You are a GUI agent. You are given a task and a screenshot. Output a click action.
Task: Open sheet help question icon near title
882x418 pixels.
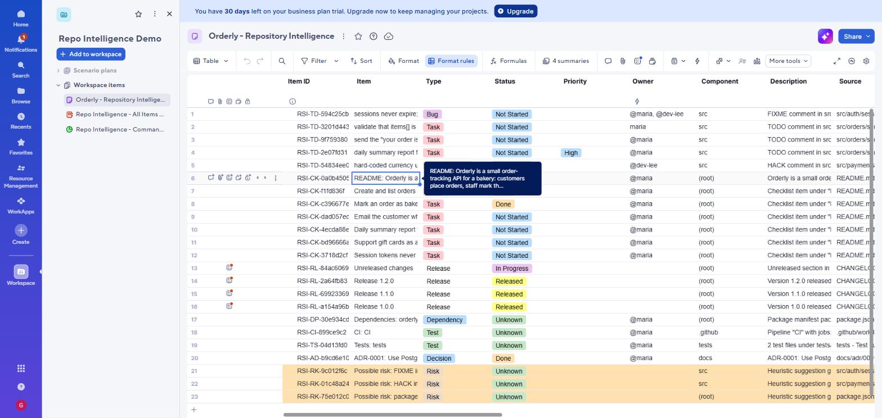[373, 36]
